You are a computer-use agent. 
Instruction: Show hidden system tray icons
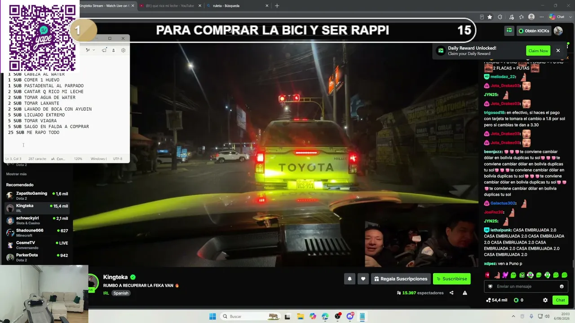(x=514, y=316)
